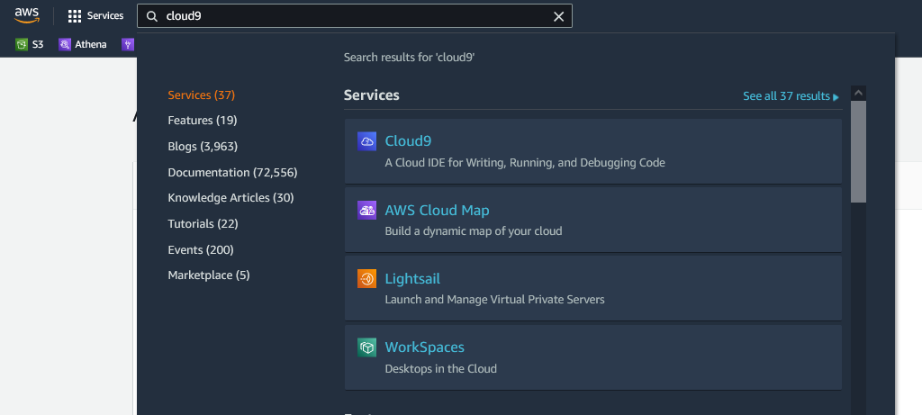Select Marketplace (5) category filter
922x415 pixels.
pyautogui.click(x=209, y=275)
